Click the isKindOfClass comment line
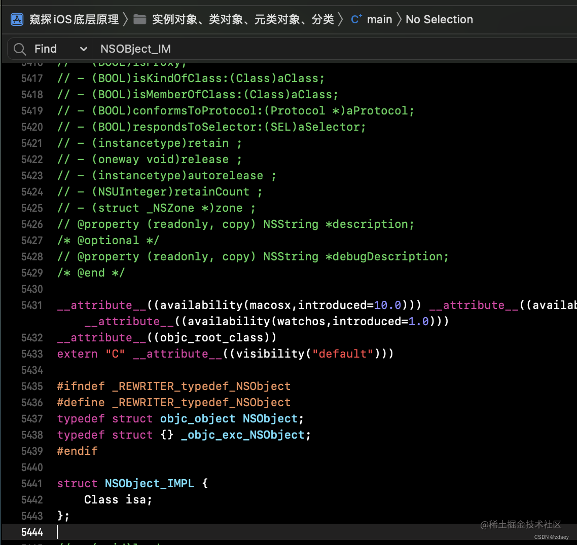This screenshot has height=545, width=577. [191, 79]
